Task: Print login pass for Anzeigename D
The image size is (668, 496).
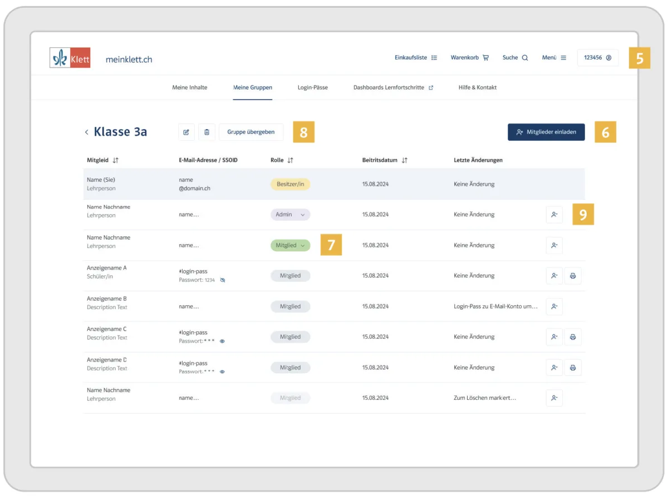Action: (573, 368)
